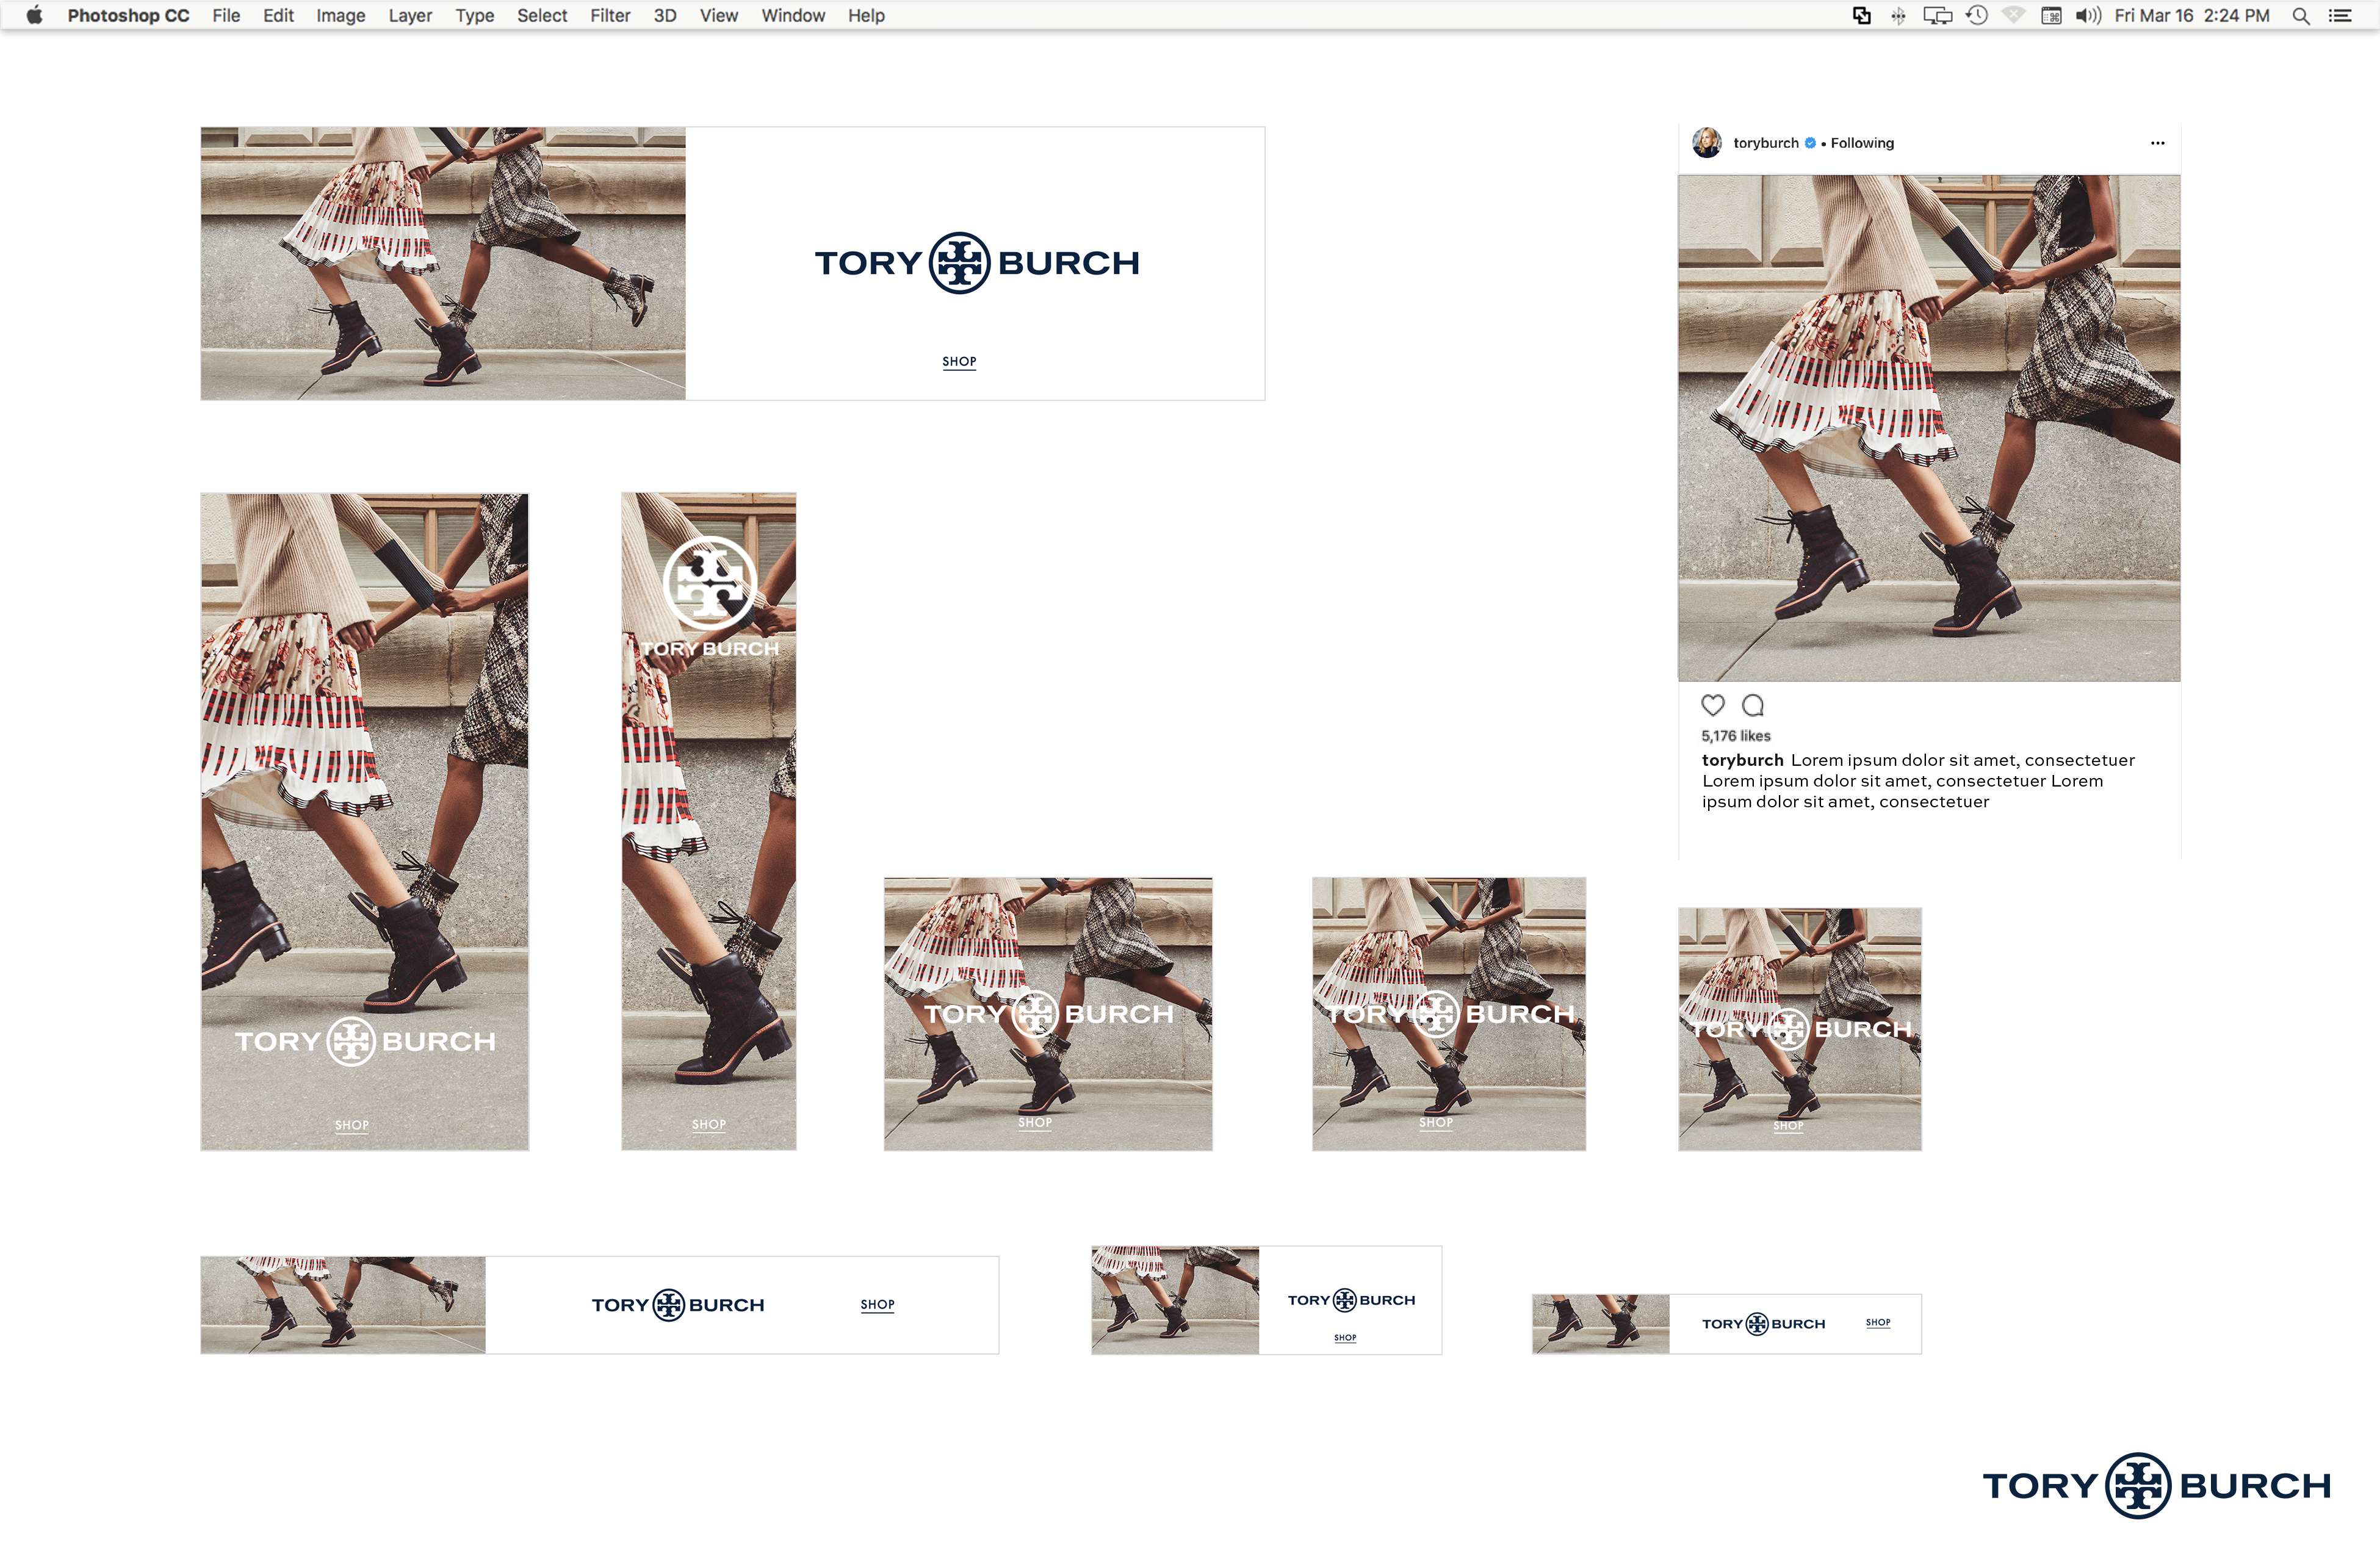Open the Filter menu
Viewport: 2380px width, 1567px height.
(x=610, y=15)
